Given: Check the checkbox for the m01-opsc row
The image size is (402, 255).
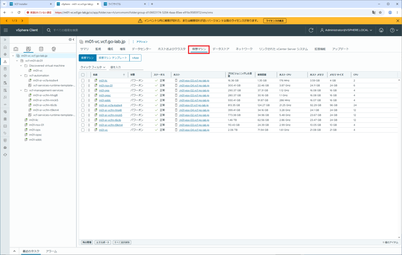Looking at the screenshot, I should click(83, 95).
